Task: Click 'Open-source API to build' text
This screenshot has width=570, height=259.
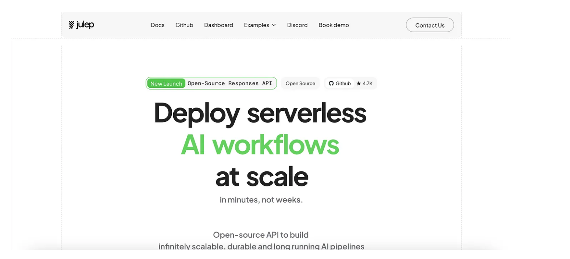Action: (x=261, y=235)
